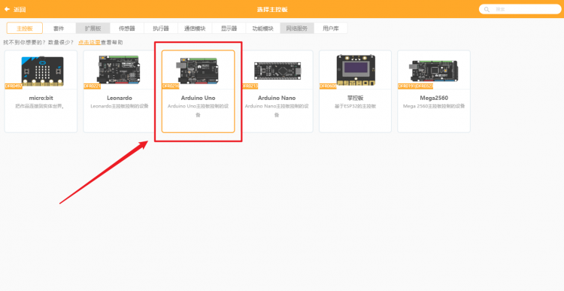Open the 执行器 tab
Image resolution: width=564 pixels, height=291 pixels.
tap(161, 28)
